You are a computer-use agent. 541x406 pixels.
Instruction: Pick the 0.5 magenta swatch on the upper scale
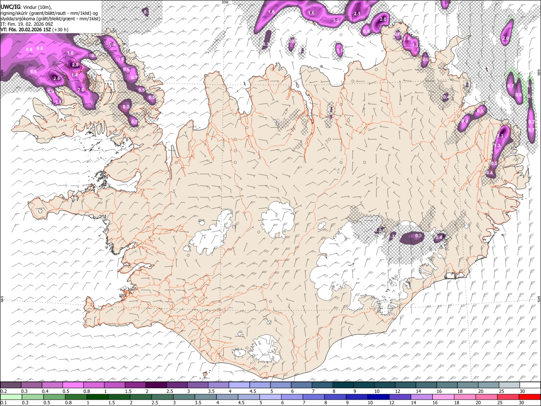(73, 385)
